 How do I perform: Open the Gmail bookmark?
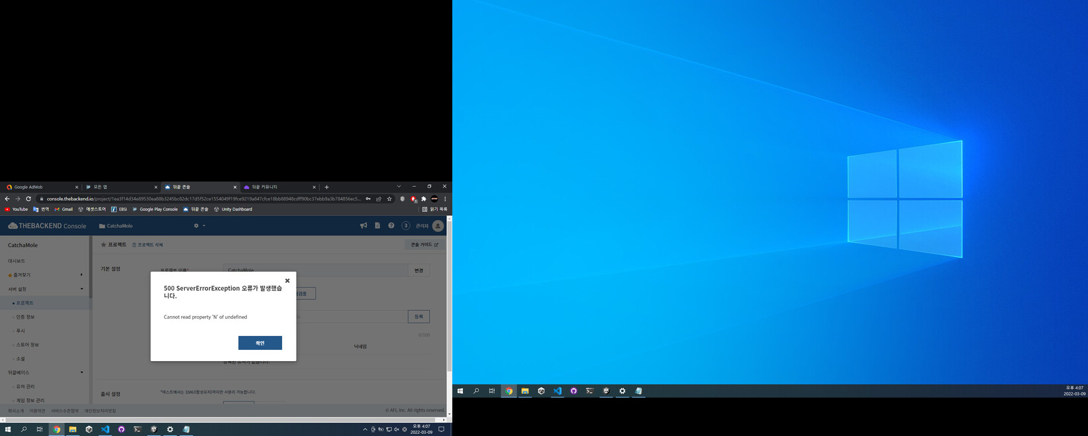[64, 209]
